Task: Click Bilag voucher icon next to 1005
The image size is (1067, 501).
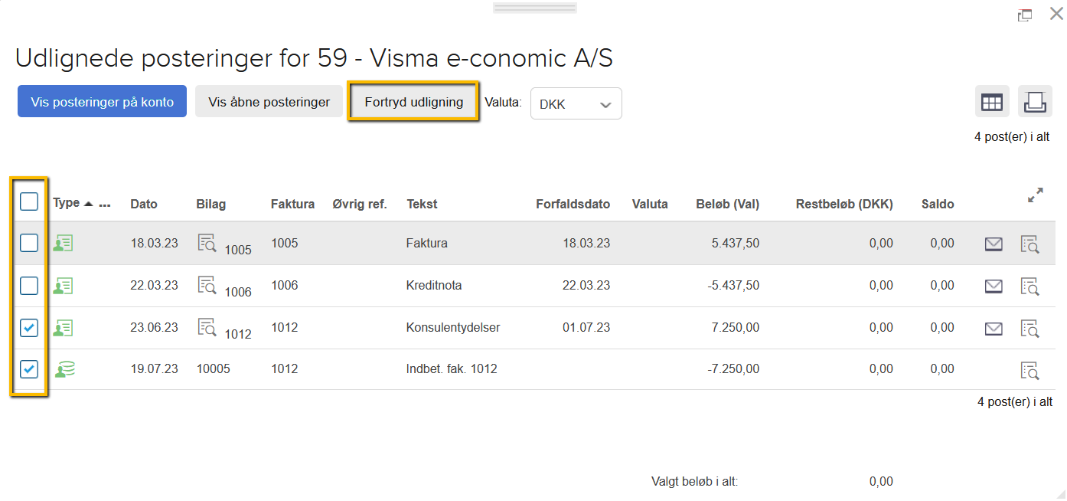Action: click(x=207, y=243)
